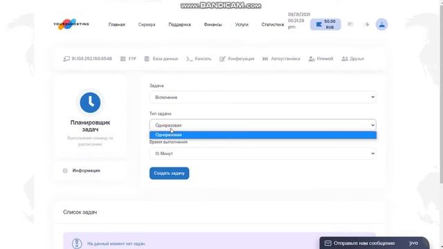Image resolution: width=443 pixels, height=249 pixels.
Task: Open the Друзья tab
Action: [x=352, y=59]
